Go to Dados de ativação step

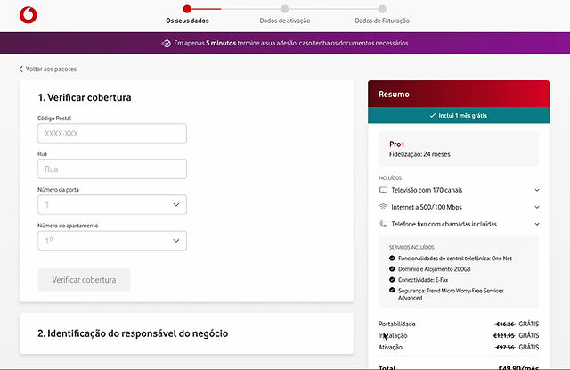pos(285,21)
